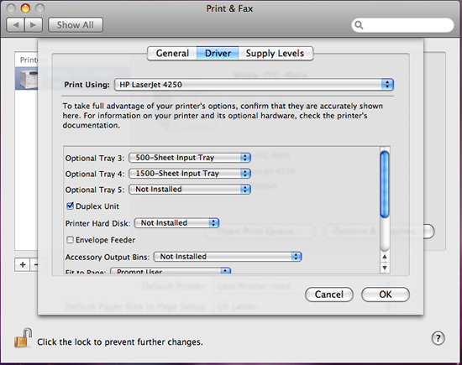Click the options list scrollbar thumb
This screenshot has height=365, width=462.
click(385, 185)
